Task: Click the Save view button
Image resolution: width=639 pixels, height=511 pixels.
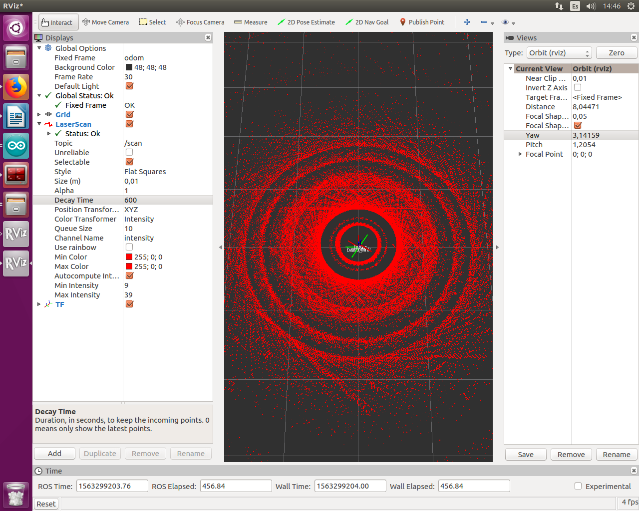Action: pyautogui.click(x=526, y=455)
